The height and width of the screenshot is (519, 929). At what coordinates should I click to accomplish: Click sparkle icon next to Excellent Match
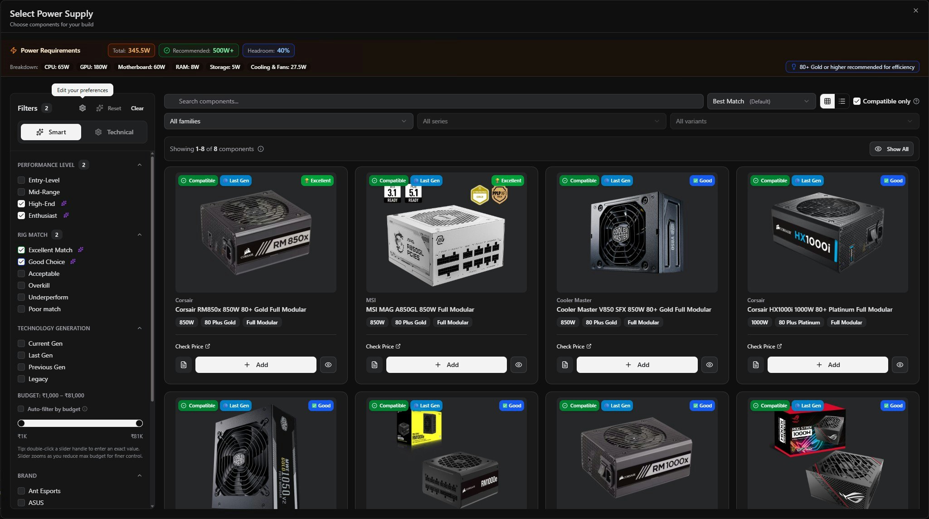coord(81,250)
